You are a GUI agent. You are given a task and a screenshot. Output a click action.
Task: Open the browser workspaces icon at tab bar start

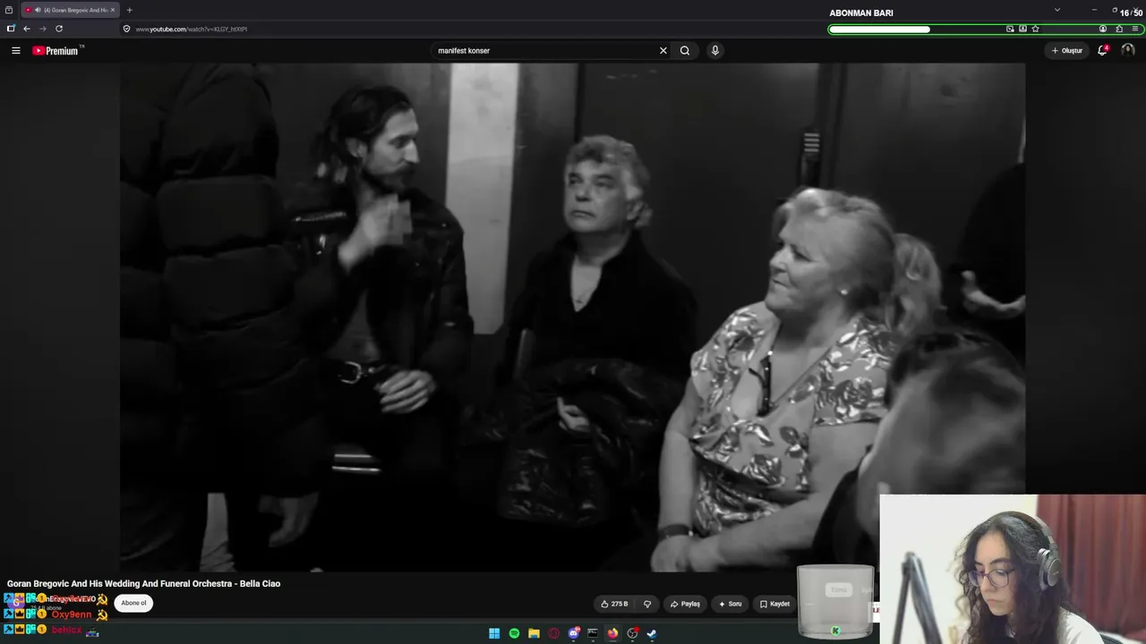[9, 10]
